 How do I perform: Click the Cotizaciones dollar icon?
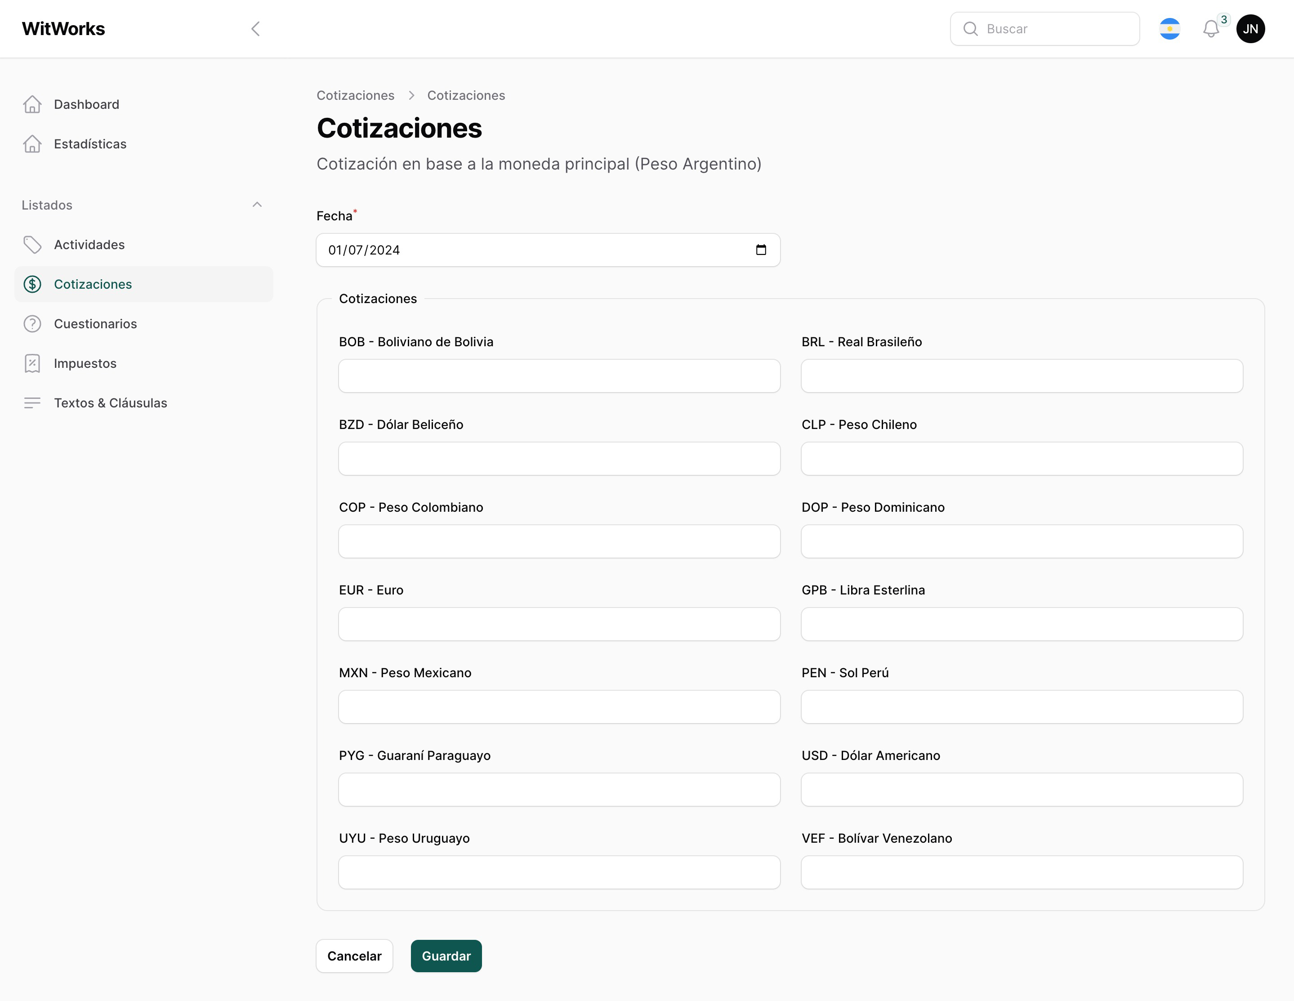pyautogui.click(x=32, y=285)
